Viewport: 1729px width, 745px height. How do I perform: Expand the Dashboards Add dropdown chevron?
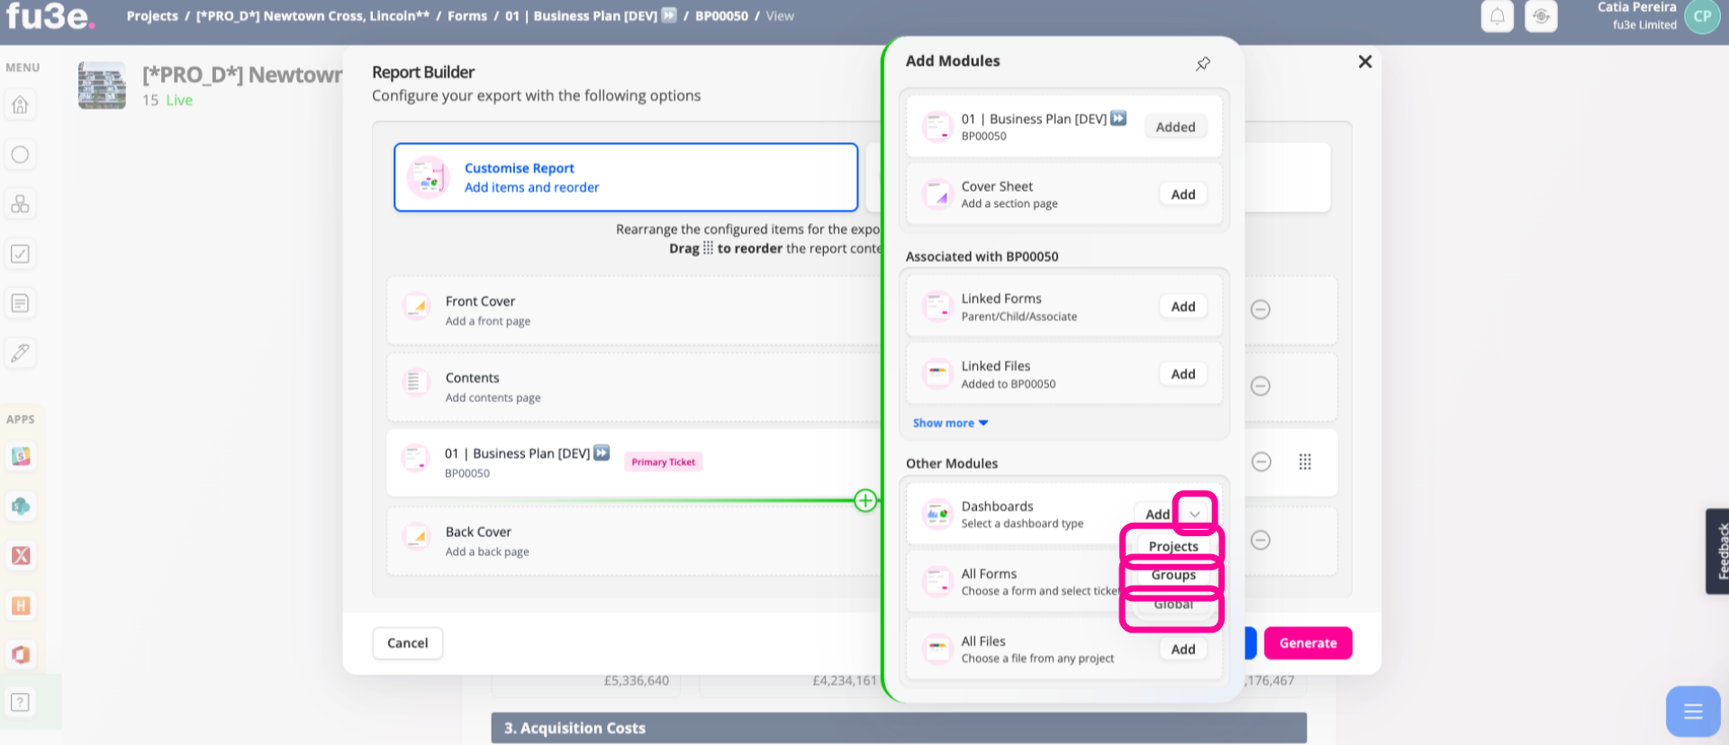[1195, 514]
